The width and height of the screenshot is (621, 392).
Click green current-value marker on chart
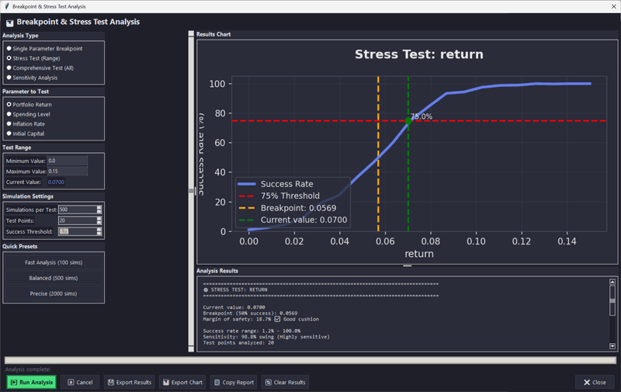point(408,121)
